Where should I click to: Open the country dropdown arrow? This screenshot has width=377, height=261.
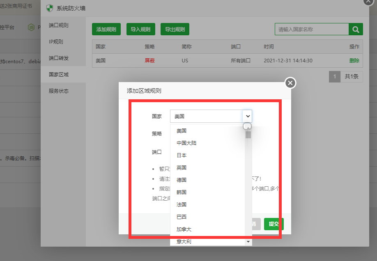248,116
